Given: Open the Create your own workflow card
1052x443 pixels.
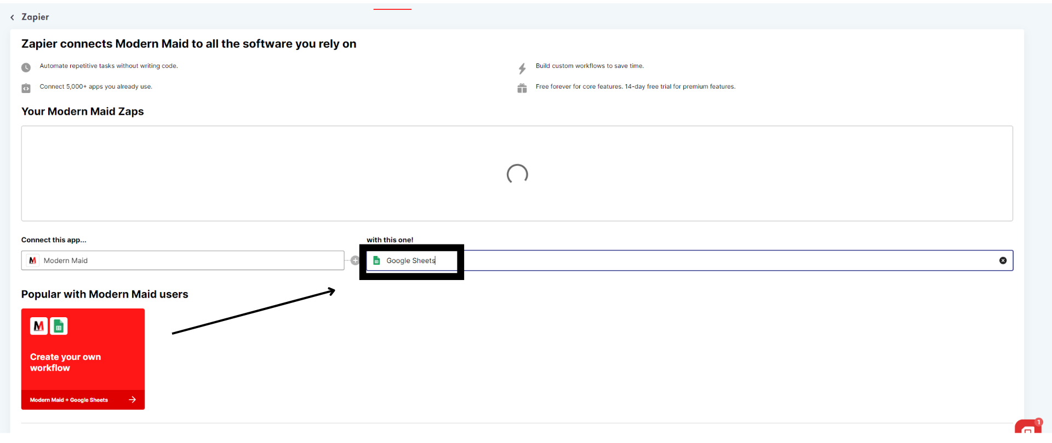Looking at the screenshot, I should tap(83, 359).
